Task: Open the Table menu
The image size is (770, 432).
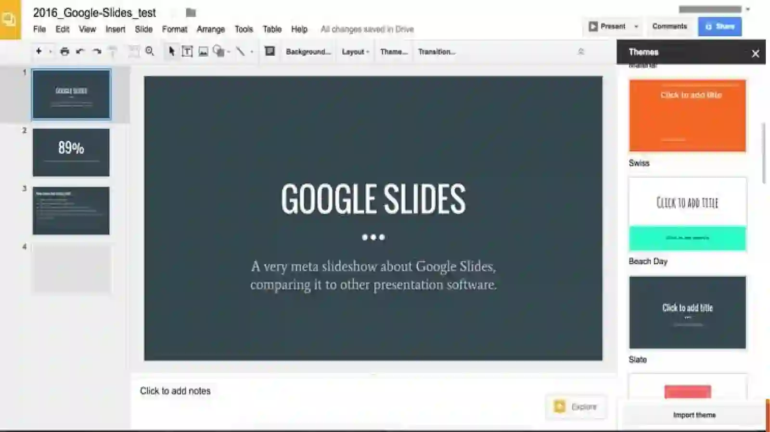Action: point(272,29)
